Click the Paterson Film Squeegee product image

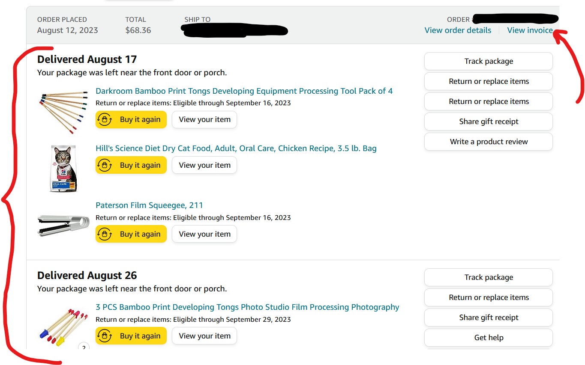pyautogui.click(x=63, y=225)
